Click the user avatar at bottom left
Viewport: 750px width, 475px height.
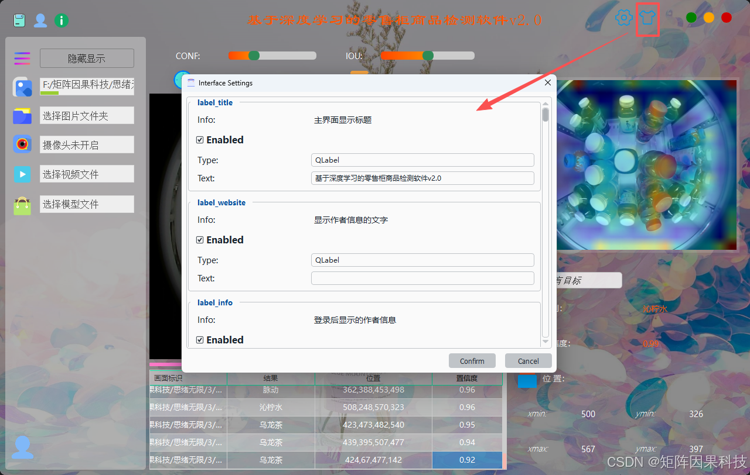click(x=22, y=447)
